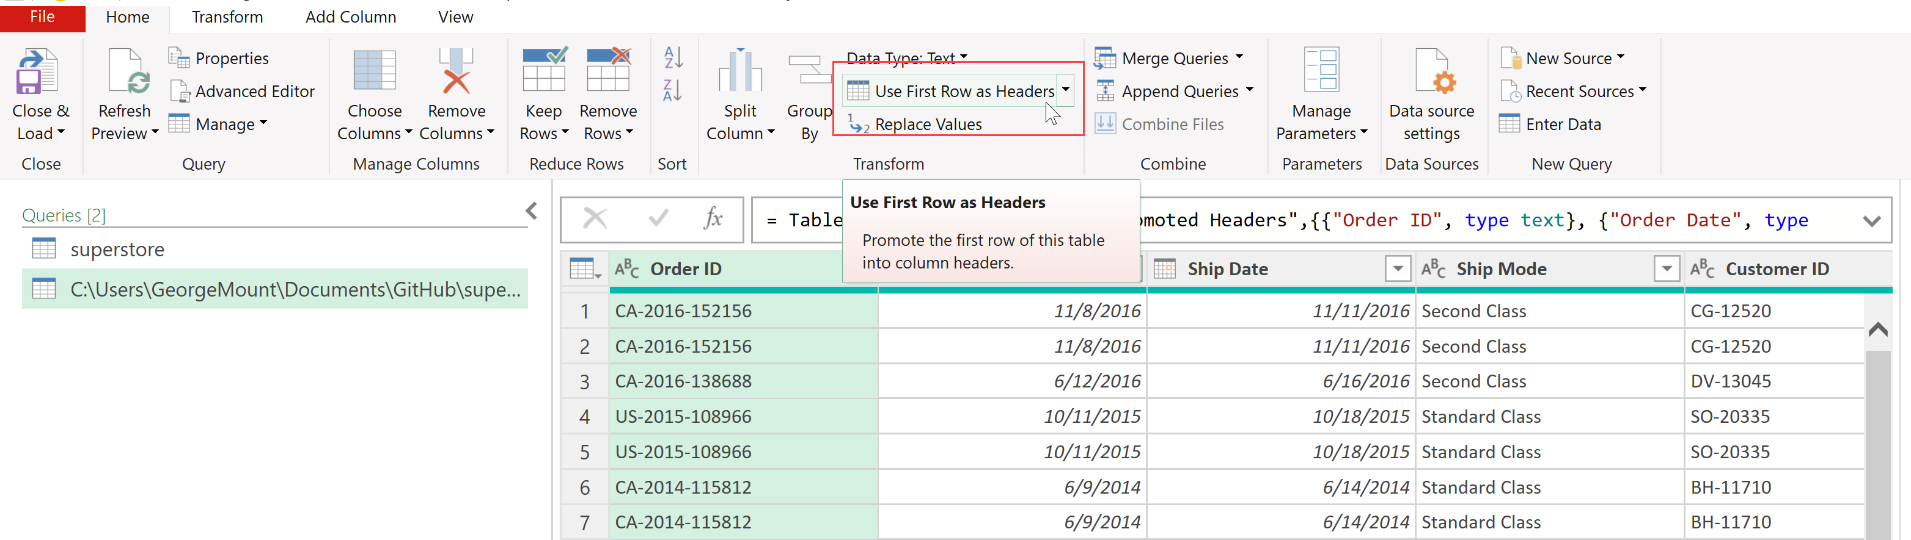Sort ascending with the A-Z icon
1911x540 pixels.
point(673,57)
